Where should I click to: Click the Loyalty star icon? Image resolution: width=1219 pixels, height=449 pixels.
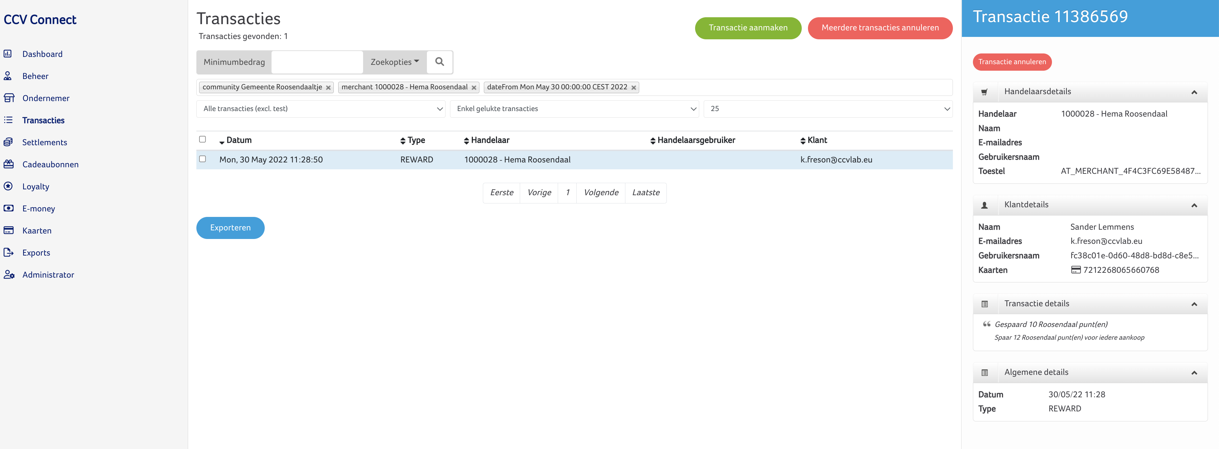pos(8,186)
